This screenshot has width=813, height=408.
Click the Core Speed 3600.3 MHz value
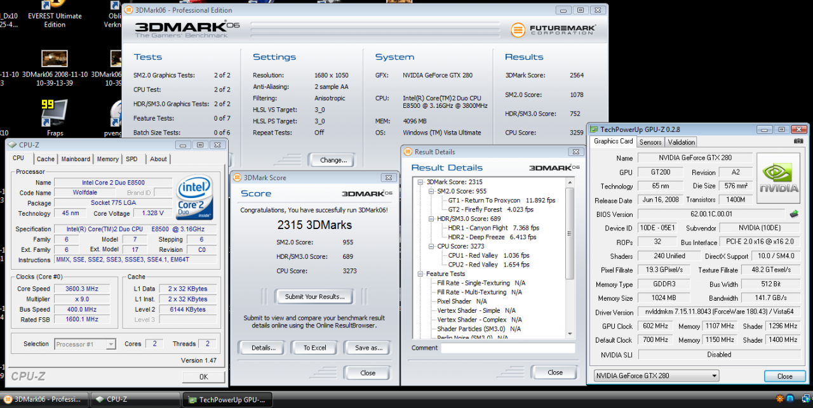click(83, 289)
